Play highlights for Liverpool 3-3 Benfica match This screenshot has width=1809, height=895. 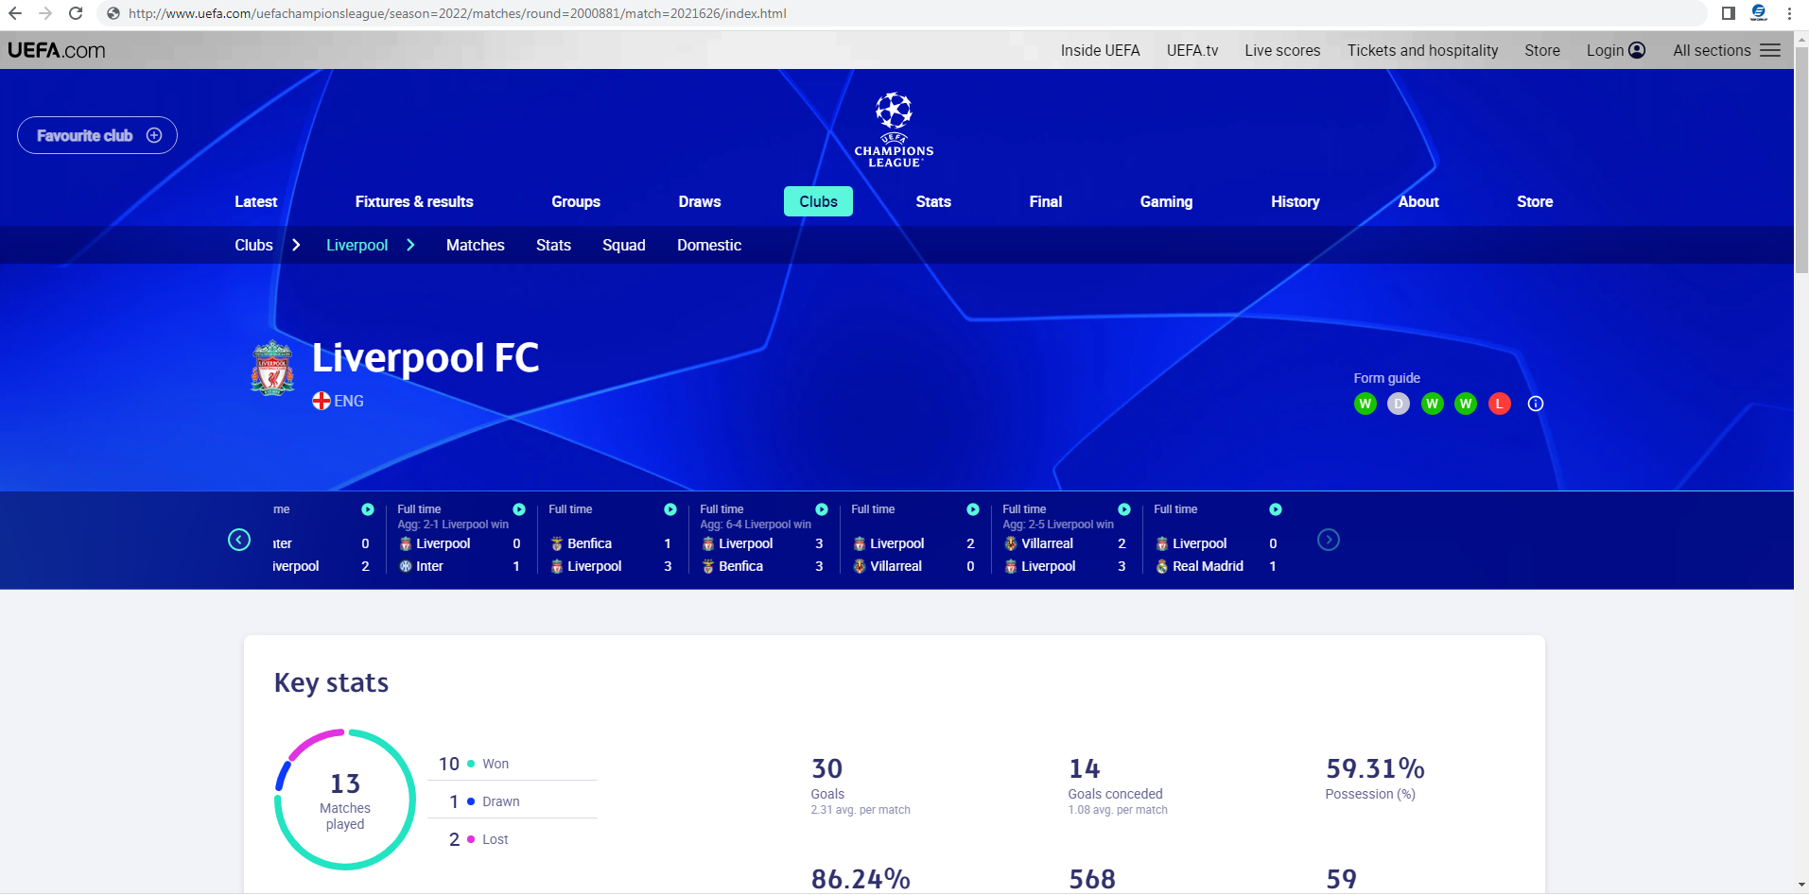coord(822,509)
